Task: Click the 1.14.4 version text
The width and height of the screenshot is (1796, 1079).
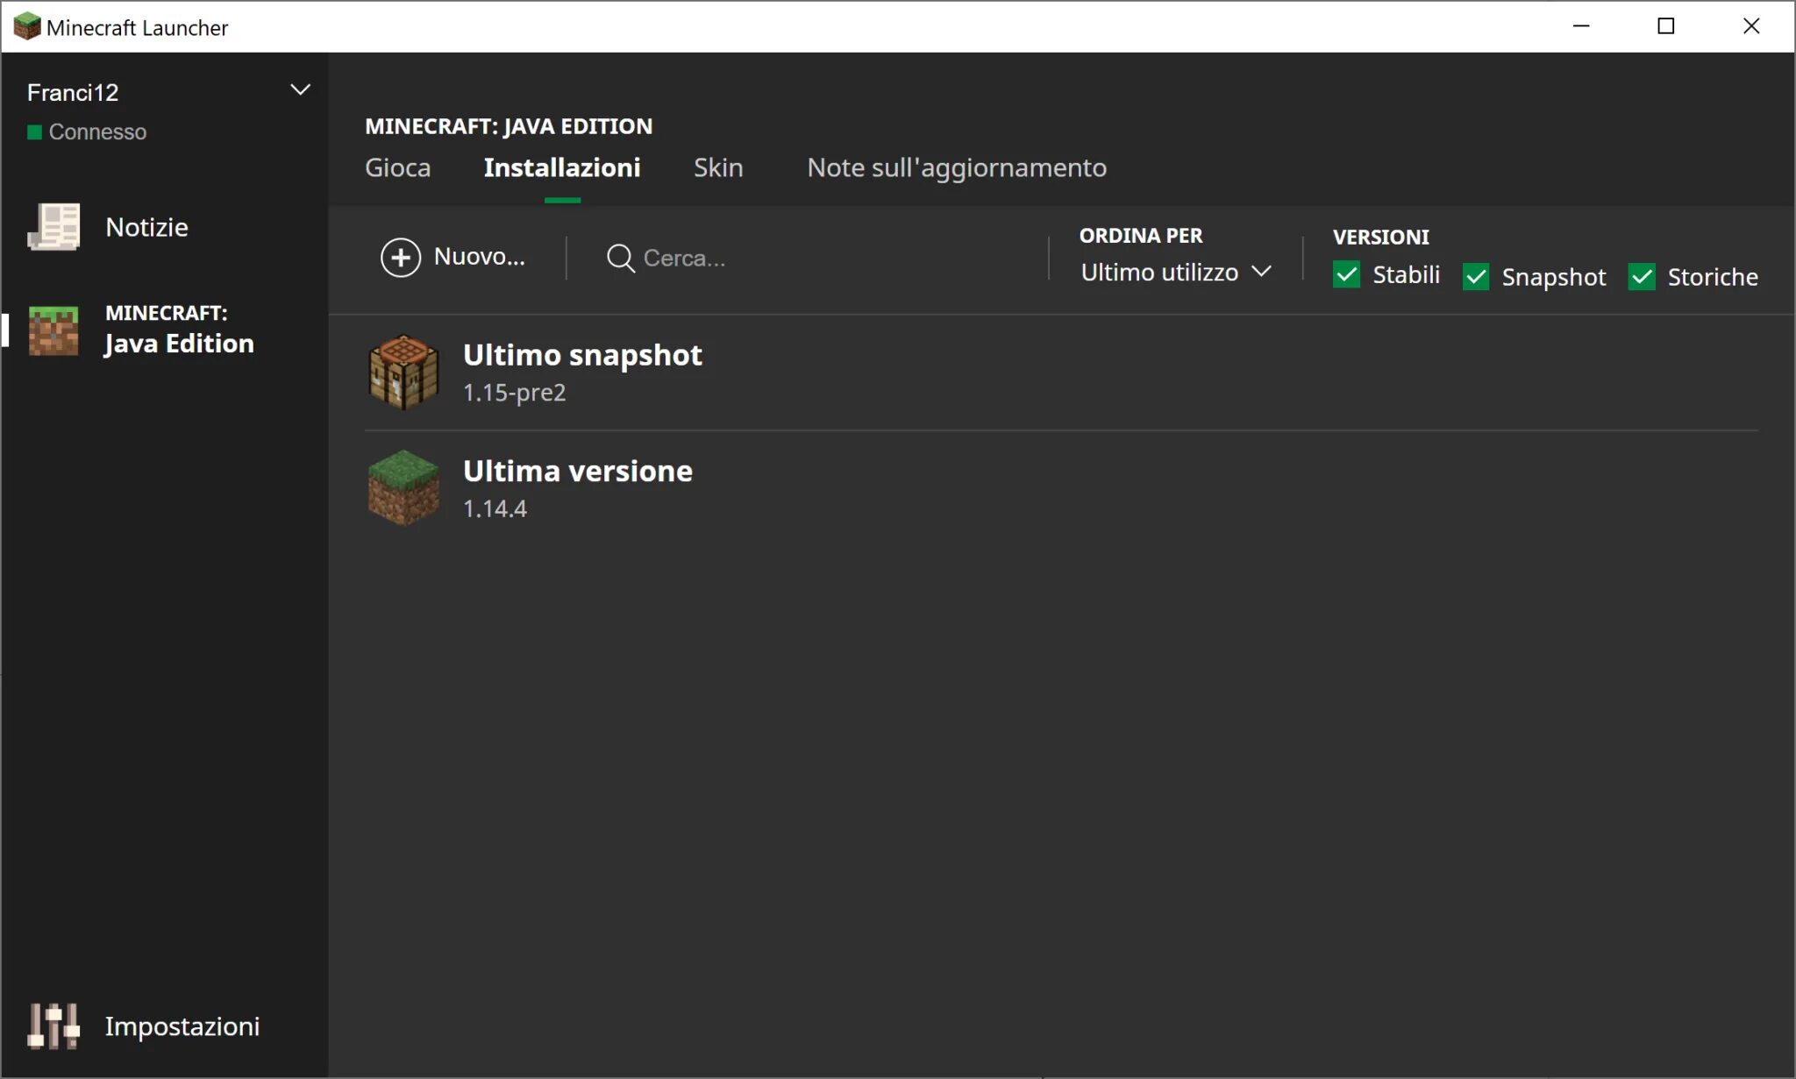Action: (x=495, y=508)
